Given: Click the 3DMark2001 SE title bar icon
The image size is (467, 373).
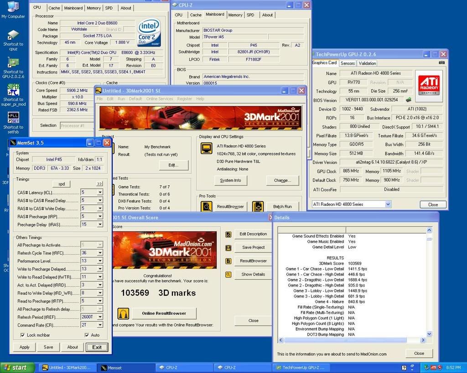Looking at the screenshot, I should coord(99,91).
